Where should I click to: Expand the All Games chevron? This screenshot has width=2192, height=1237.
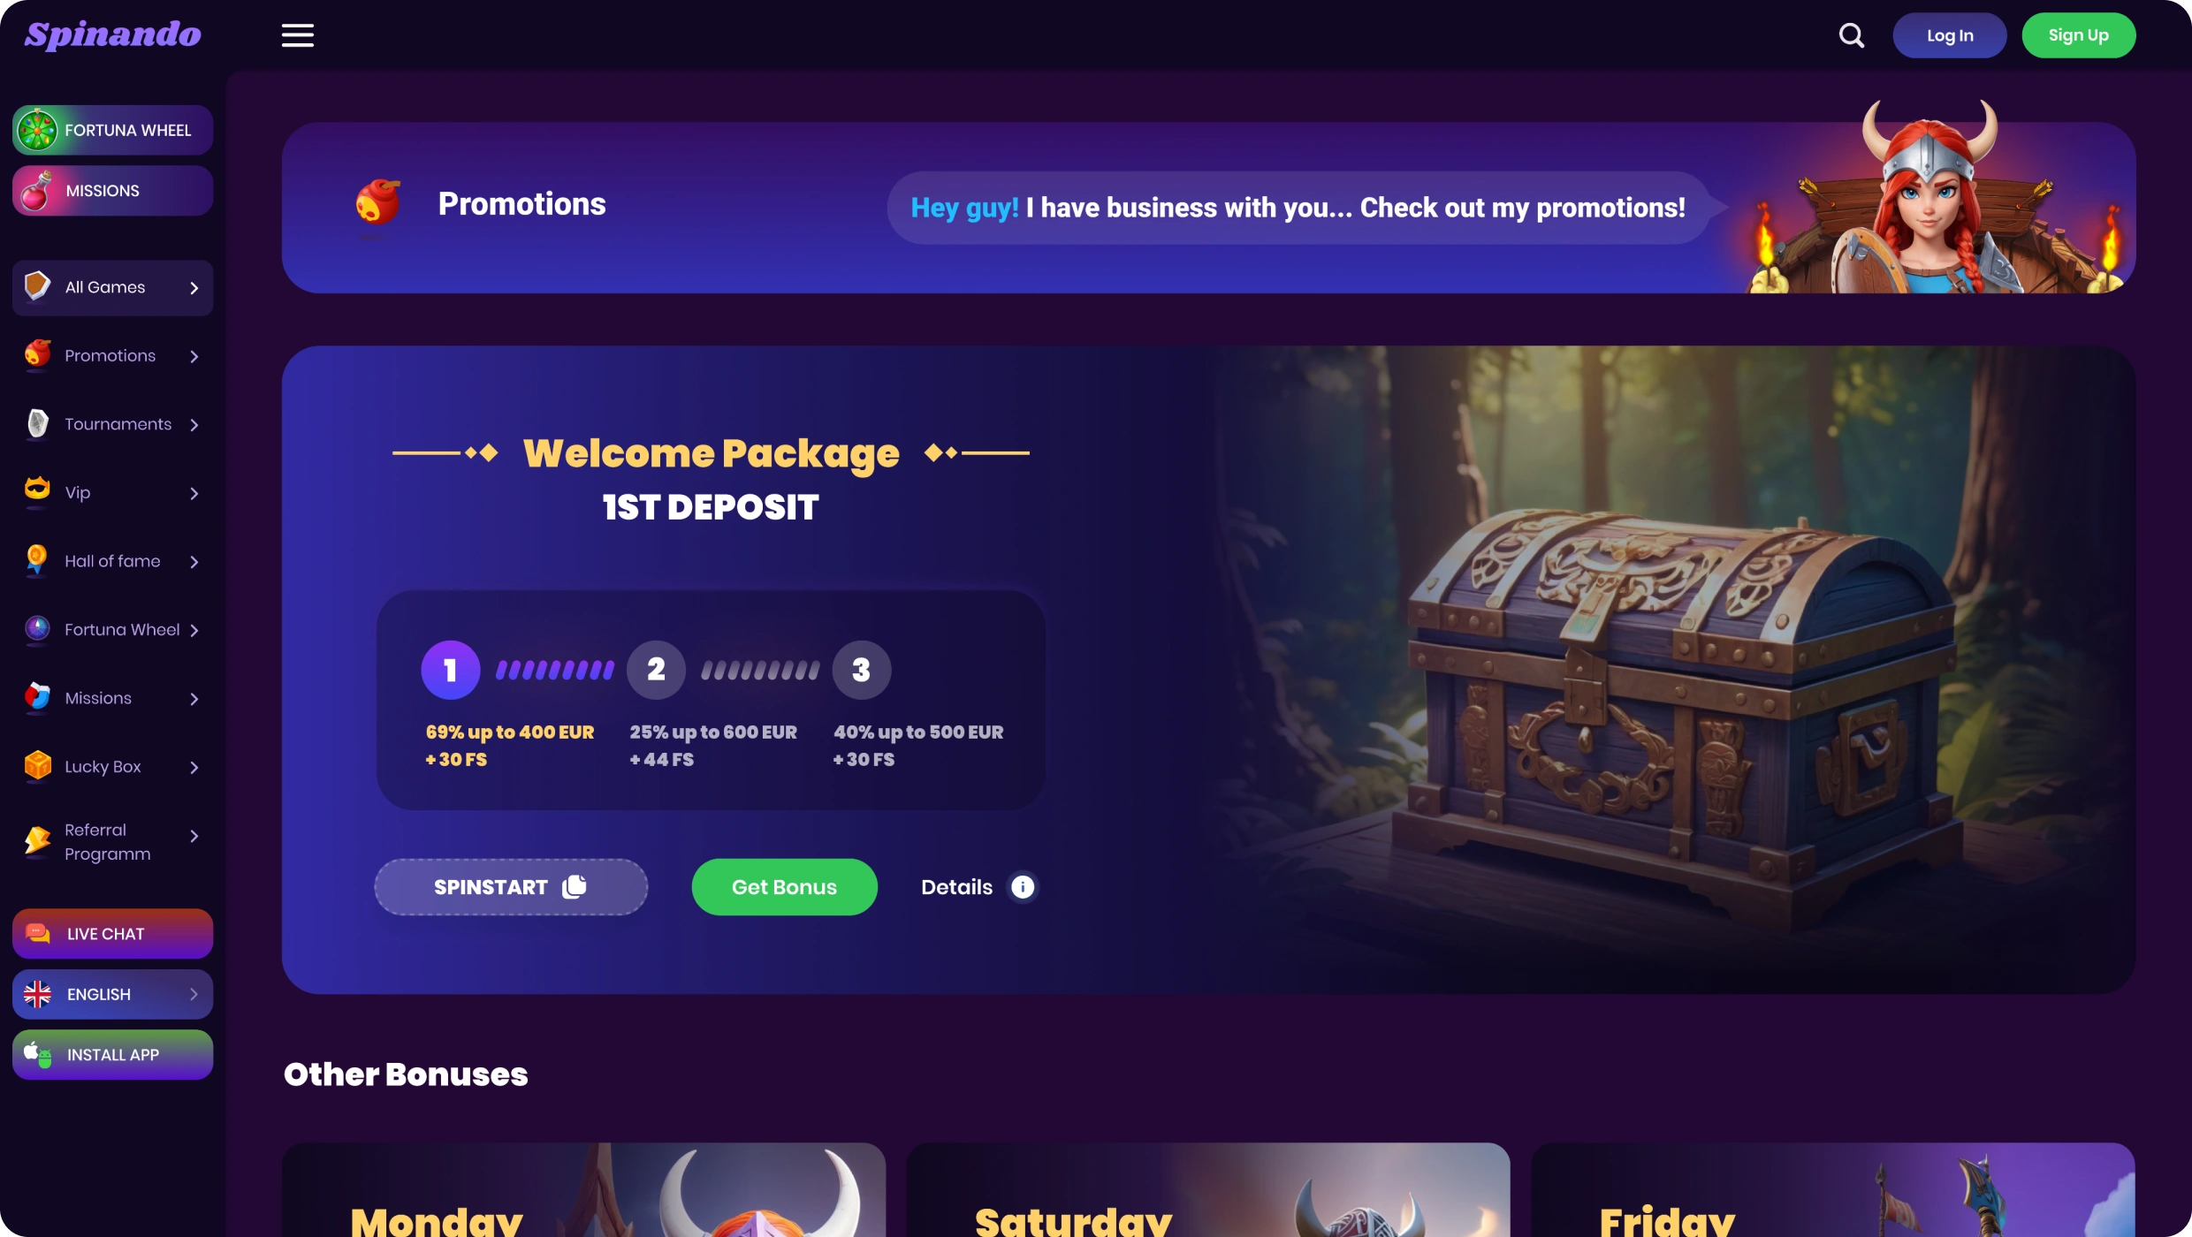point(194,288)
